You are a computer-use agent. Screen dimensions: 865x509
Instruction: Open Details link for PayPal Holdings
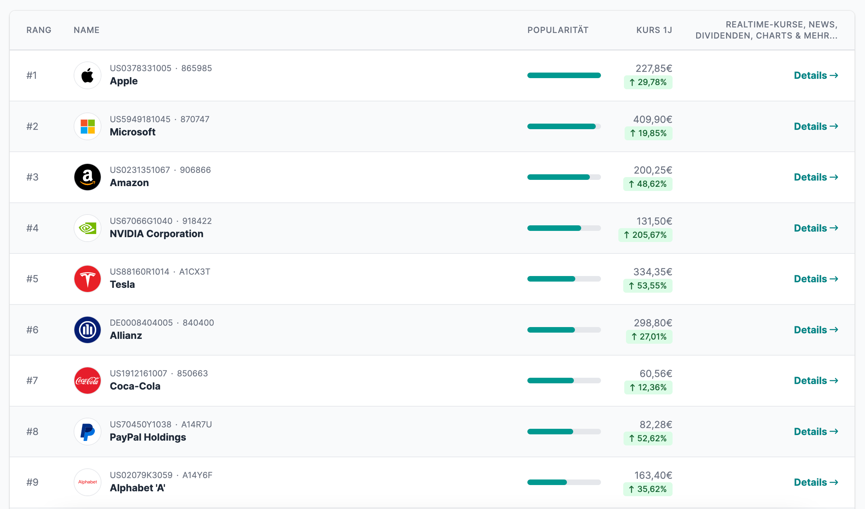pyautogui.click(x=816, y=432)
